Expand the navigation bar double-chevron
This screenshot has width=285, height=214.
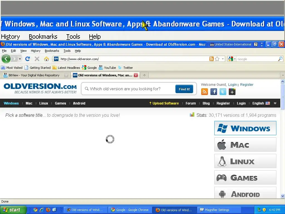click(275, 103)
